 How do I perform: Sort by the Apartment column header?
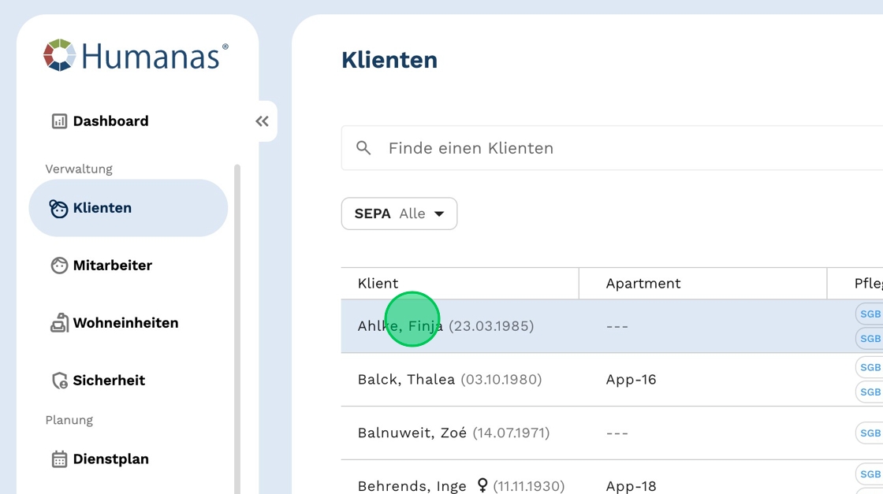[643, 284]
